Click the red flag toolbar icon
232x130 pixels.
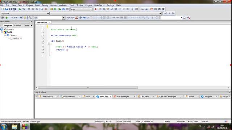pos(152,9)
